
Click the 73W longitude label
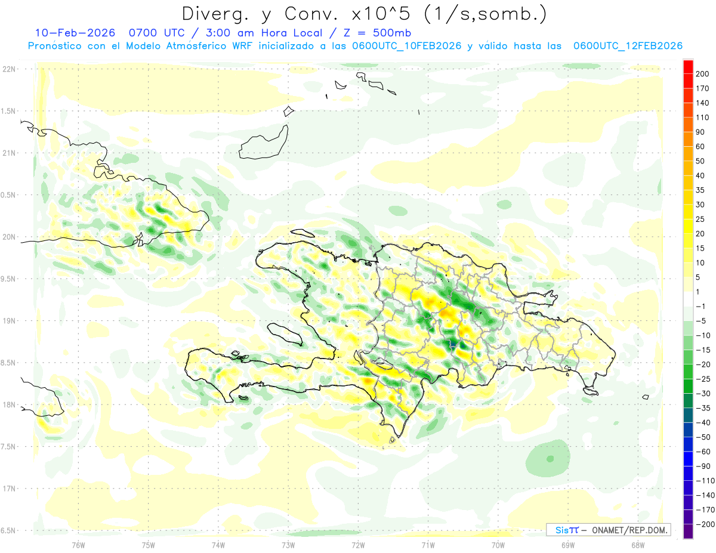click(x=288, y=544)
